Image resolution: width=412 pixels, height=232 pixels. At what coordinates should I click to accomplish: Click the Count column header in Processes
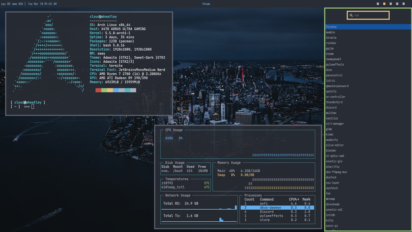tap(249, 199)
